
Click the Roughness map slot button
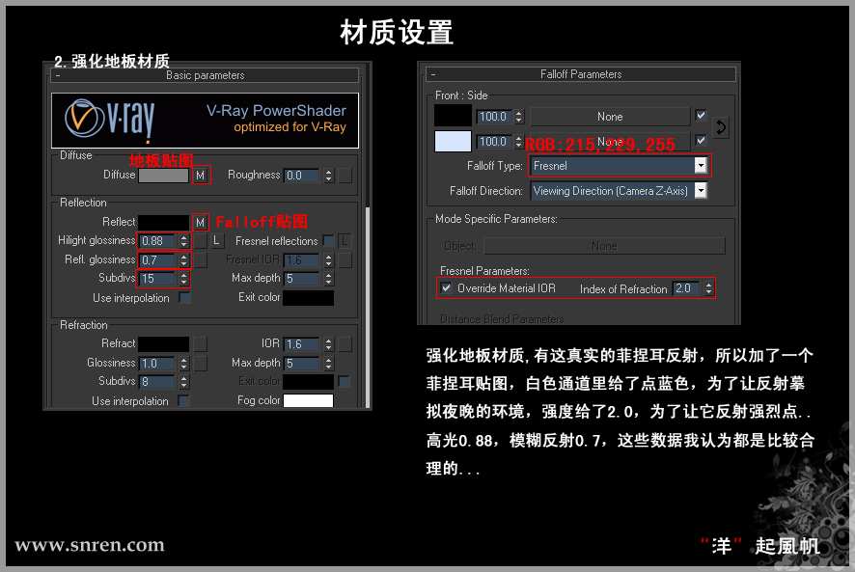pyautogui.click(x=345, y=176)
